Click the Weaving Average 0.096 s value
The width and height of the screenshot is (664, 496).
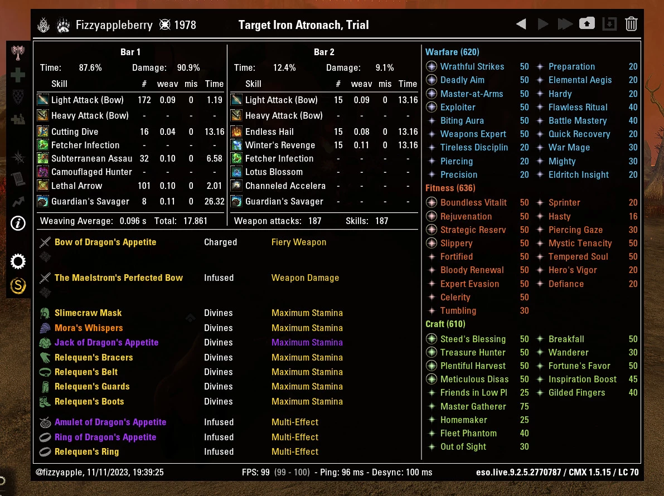coord(133,221)
